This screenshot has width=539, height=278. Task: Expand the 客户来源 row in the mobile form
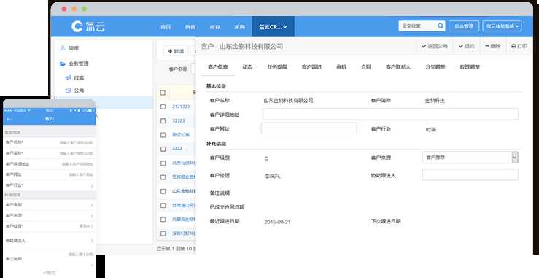pos(49,216)
